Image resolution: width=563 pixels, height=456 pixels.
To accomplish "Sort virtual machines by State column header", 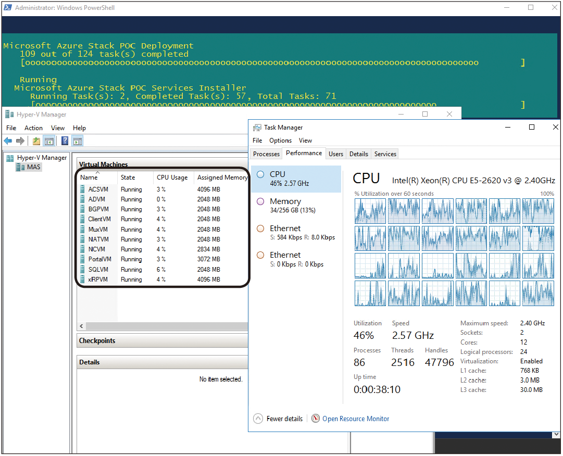I will tap(135, 178).
